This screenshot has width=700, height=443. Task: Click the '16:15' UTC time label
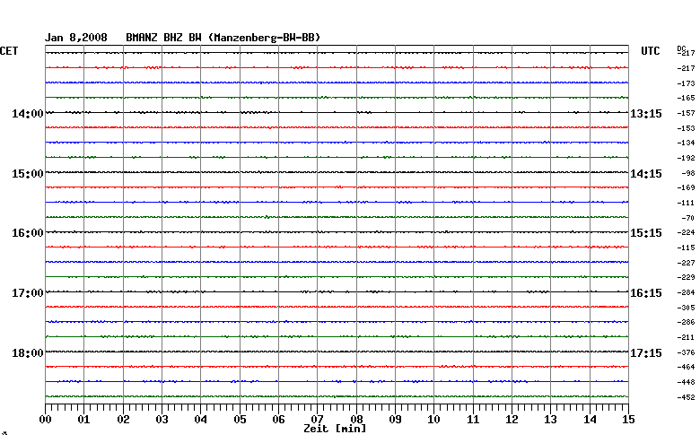(646, 293)
